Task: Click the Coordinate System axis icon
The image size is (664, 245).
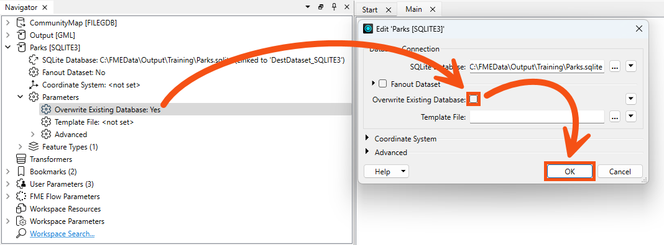Action: pyautogui.click(x=33, y=84)
